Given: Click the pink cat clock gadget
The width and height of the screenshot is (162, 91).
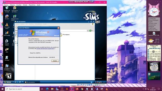Looking at the screenshot, I should click(x=154, y=10).
